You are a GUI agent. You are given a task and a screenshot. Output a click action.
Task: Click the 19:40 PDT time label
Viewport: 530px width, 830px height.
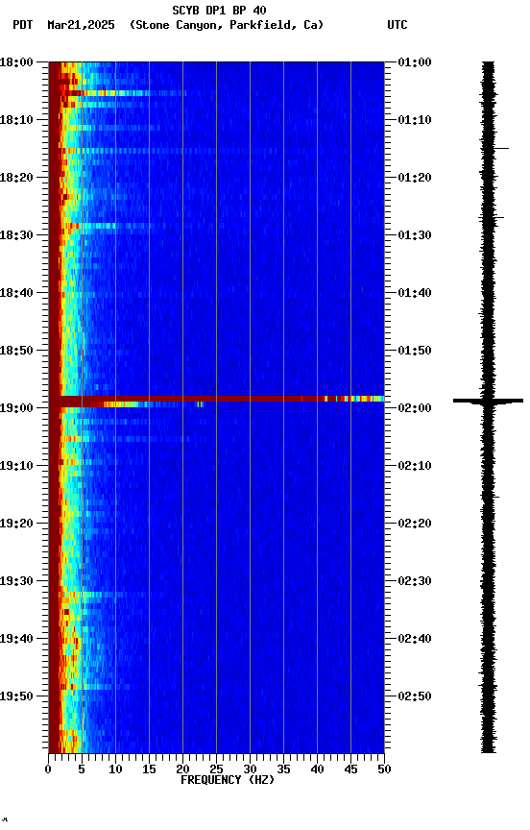click(16, 639)
